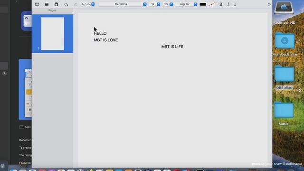This screenshot has width=304, height=171.
Task: Apply italic formatting with the I button
Action: pos(228,4)
